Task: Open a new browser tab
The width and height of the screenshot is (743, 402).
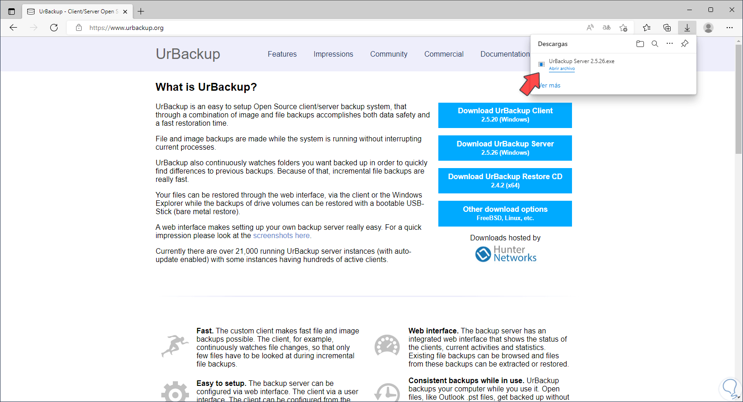Action: [x=141, y=11]
